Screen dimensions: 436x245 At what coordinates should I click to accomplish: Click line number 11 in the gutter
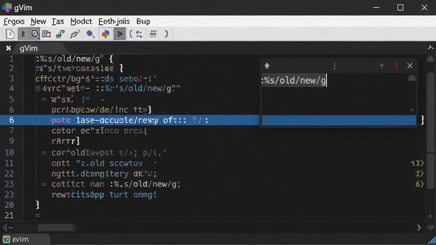(x=9, y=163)
